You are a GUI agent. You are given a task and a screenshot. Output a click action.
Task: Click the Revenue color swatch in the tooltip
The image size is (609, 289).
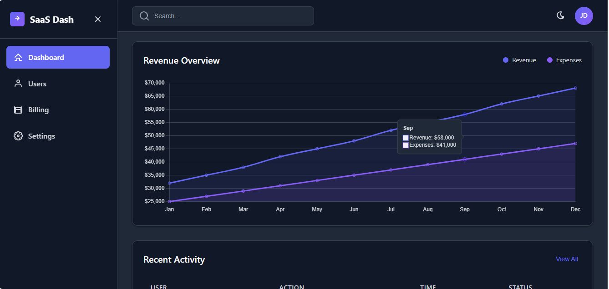pyautogui.click(x=406, y=138)
